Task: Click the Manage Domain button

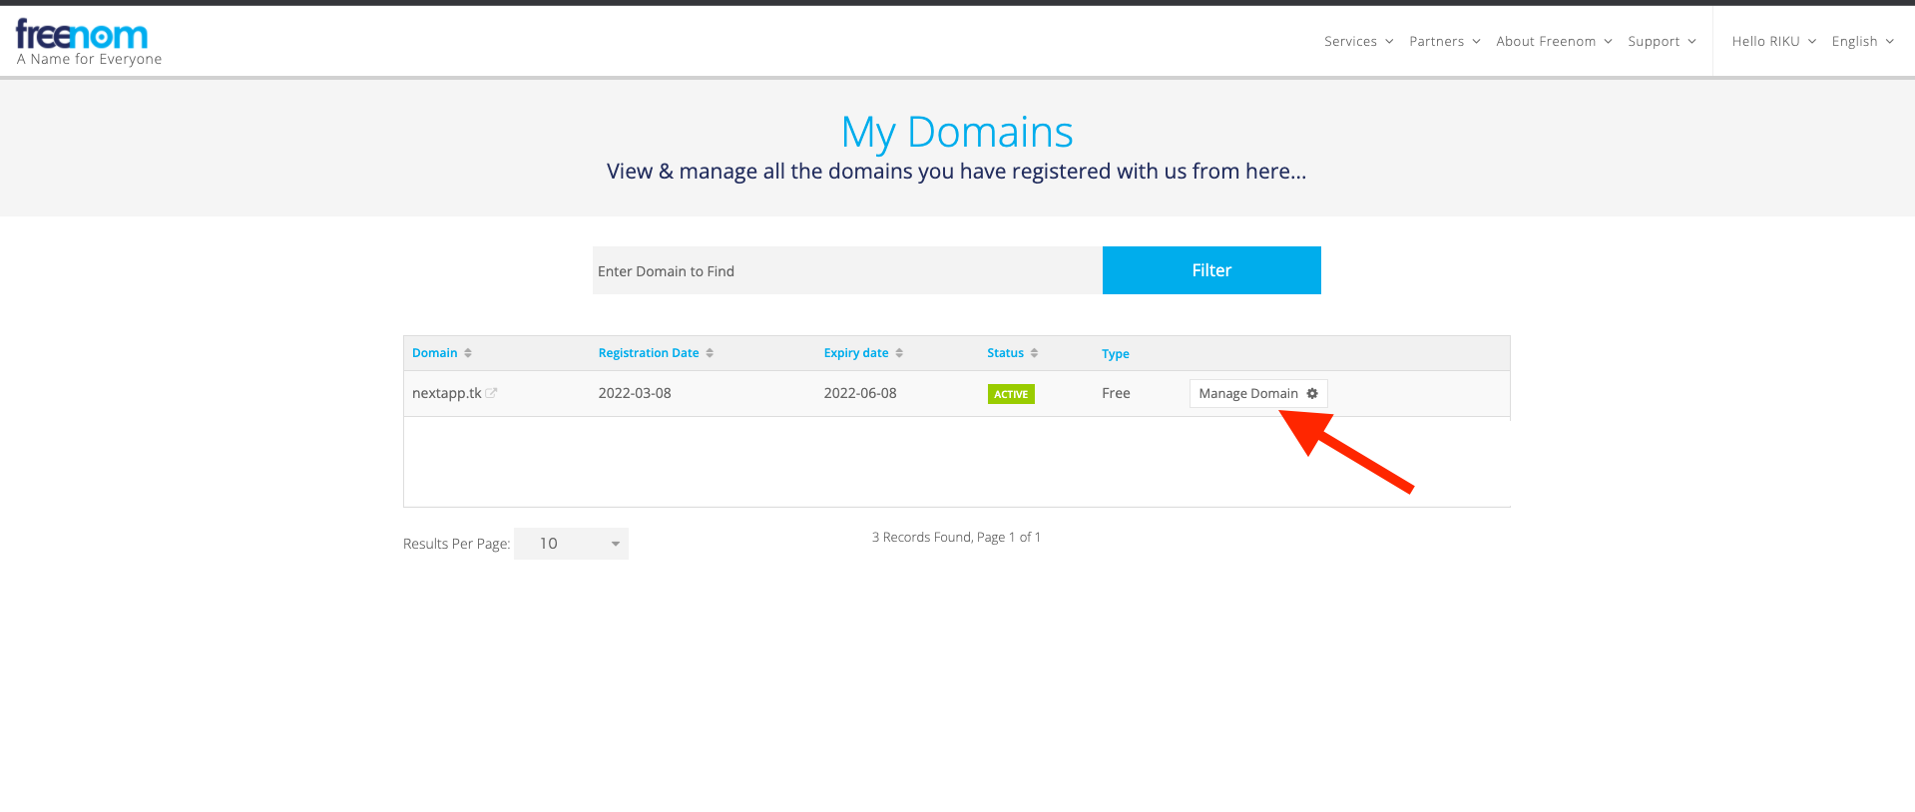Action: click(x=1248, y=393)
